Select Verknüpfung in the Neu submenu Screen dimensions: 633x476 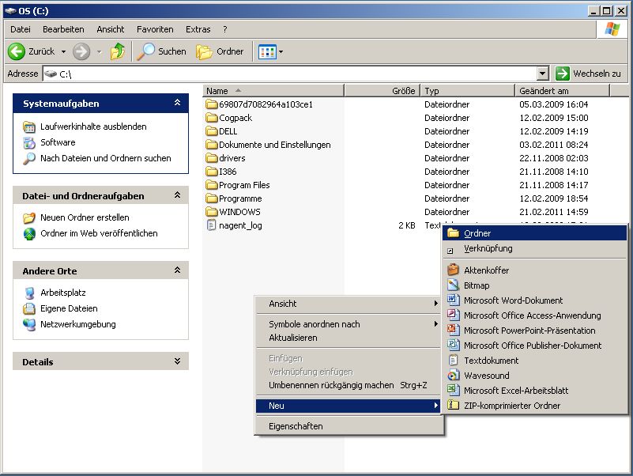pos(534,248)
